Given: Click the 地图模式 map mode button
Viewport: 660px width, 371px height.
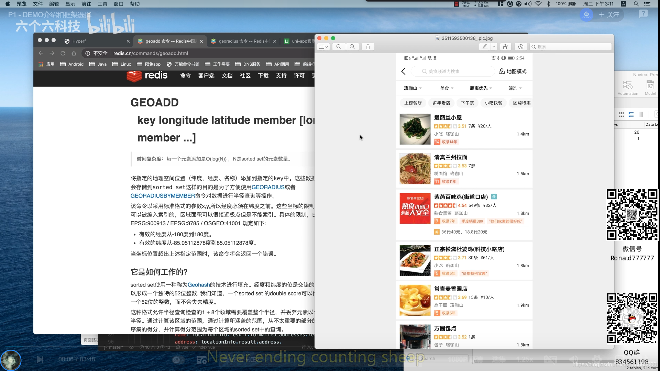Looking at the screenshot, I should pyautogui.click(x=513, y=71).
